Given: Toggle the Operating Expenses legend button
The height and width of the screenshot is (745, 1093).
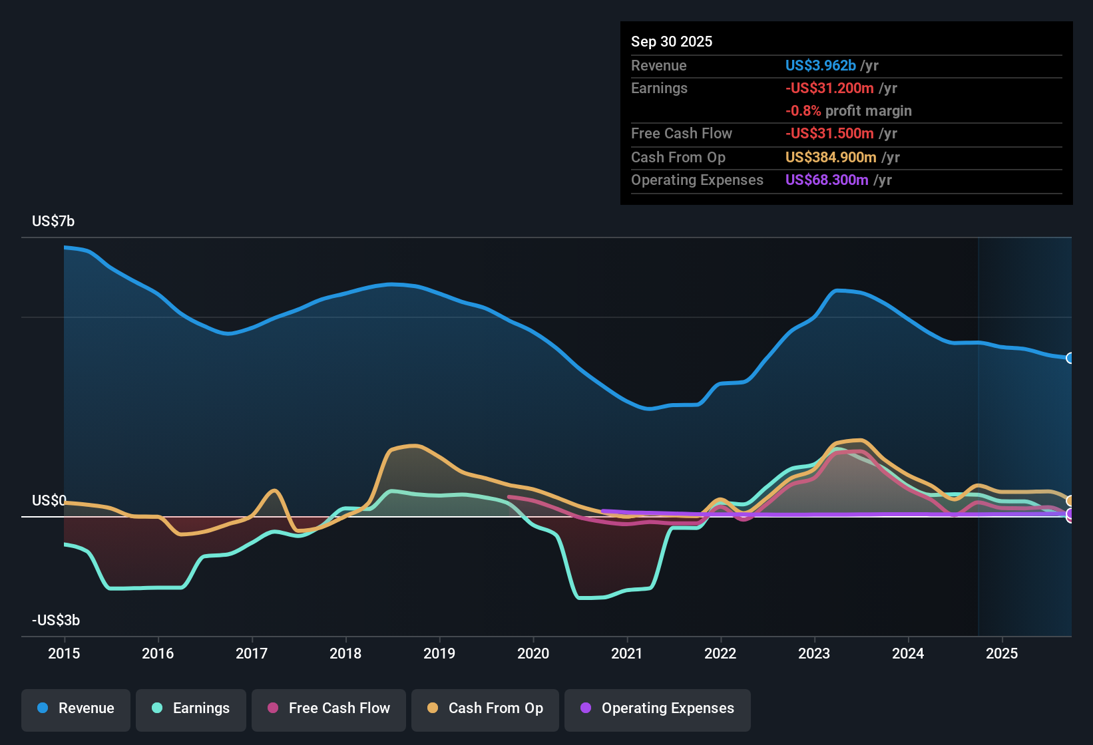Looking at the screenshot, I should [x=658, y=710].
